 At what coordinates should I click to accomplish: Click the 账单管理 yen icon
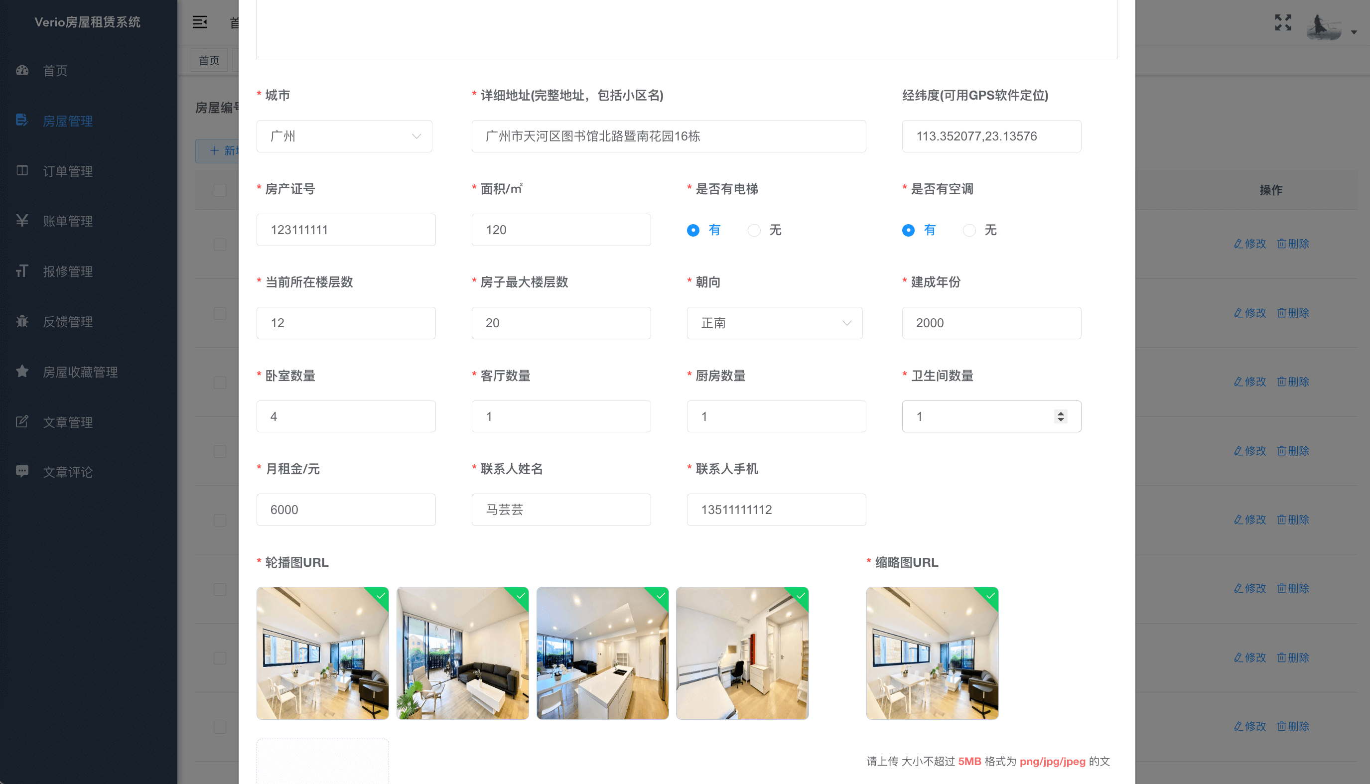click(x=22, y=220)
